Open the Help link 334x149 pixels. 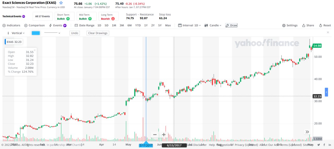click(x=212, y=145)
